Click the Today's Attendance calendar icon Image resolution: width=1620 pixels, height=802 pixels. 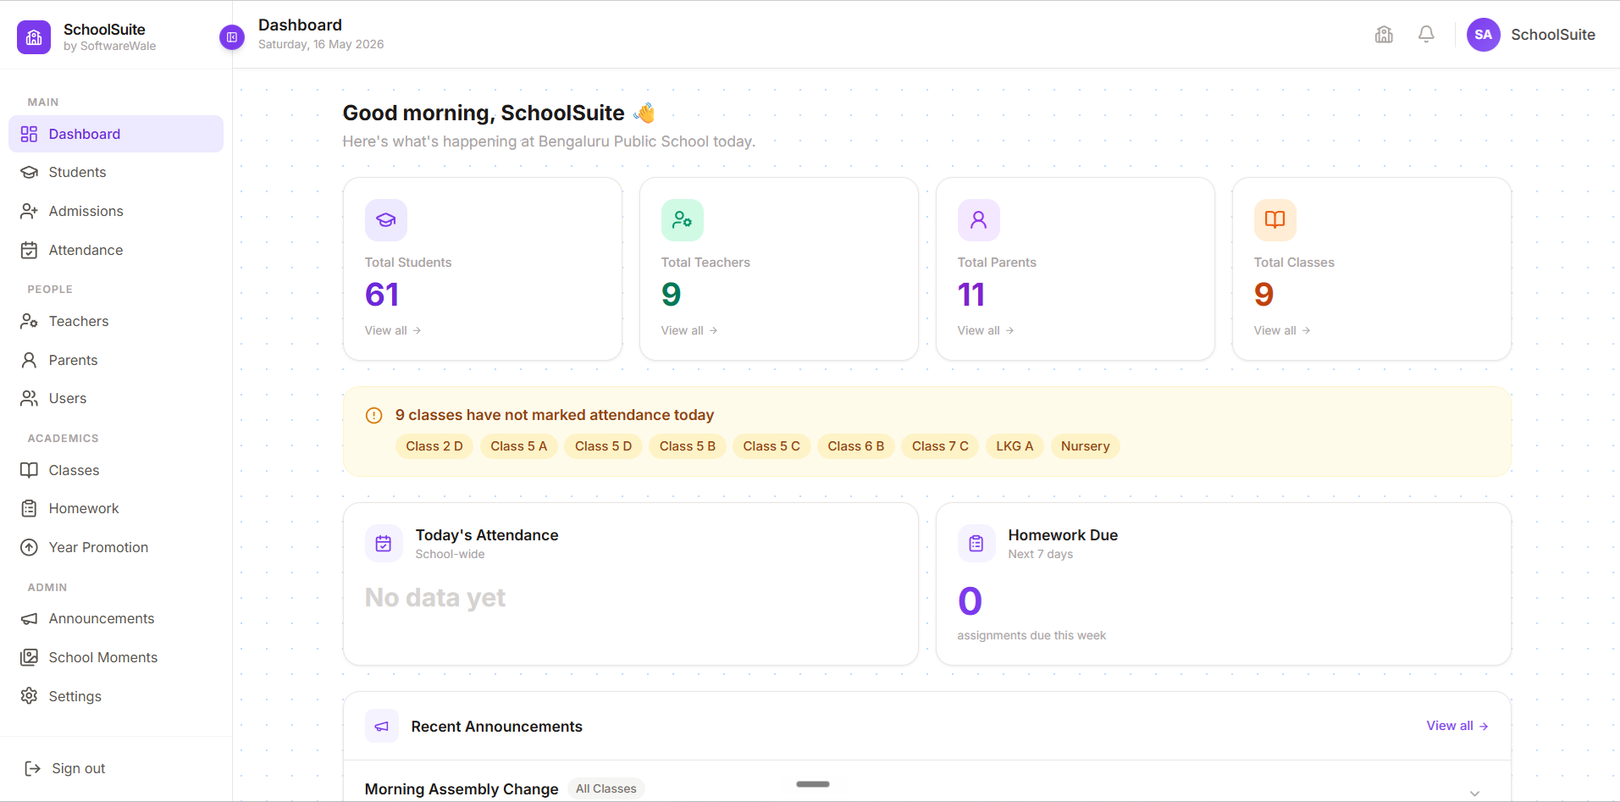(x=384, y=544)
